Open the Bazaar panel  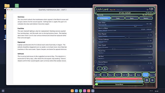point(132,75)
